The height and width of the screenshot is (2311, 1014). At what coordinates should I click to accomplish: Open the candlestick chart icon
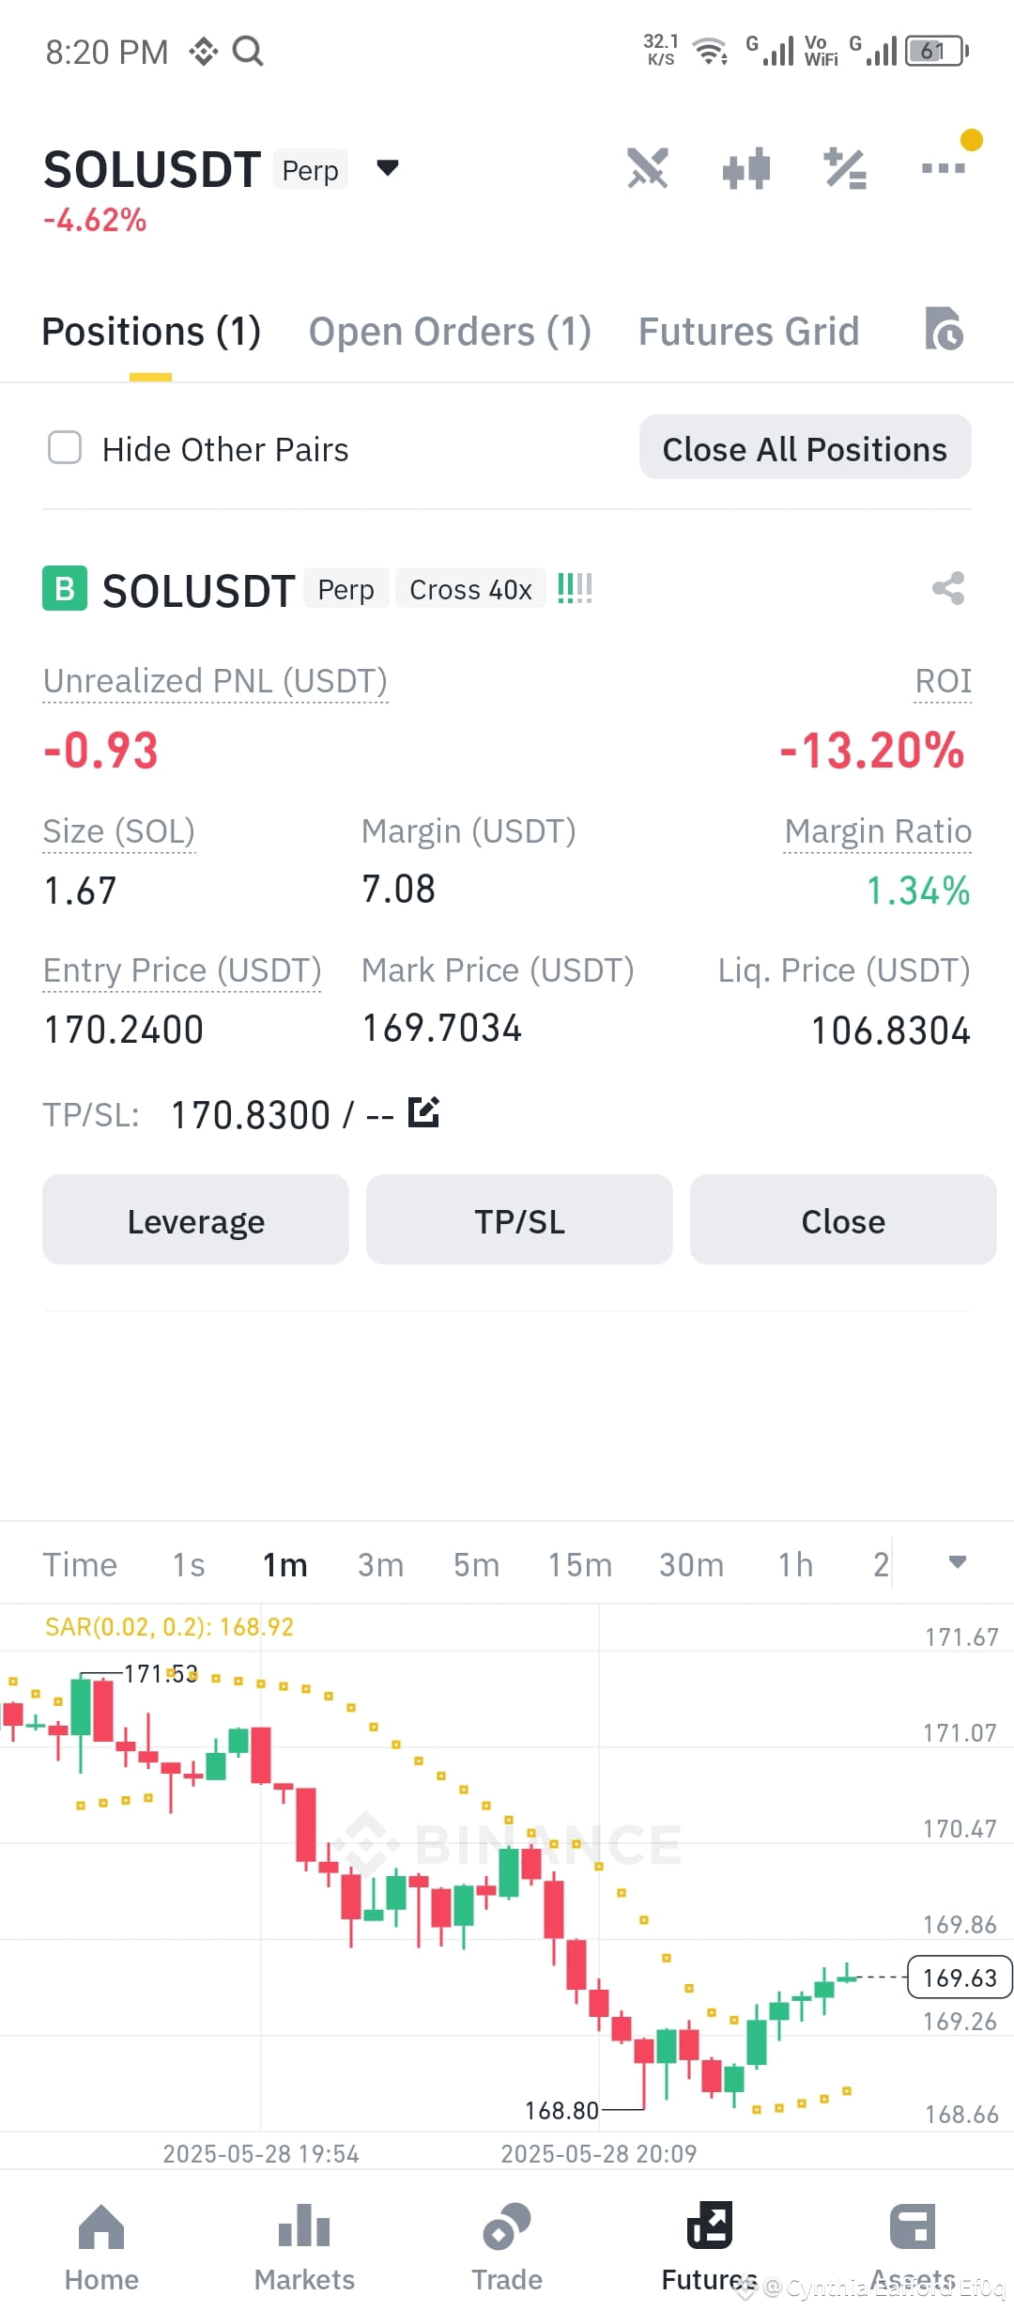(746, 169)
